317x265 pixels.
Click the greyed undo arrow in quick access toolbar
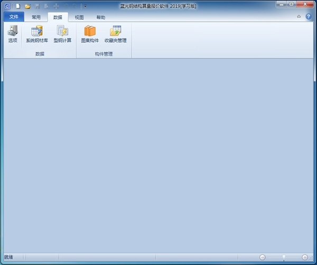pyautogui.click(x=66, y=6)
